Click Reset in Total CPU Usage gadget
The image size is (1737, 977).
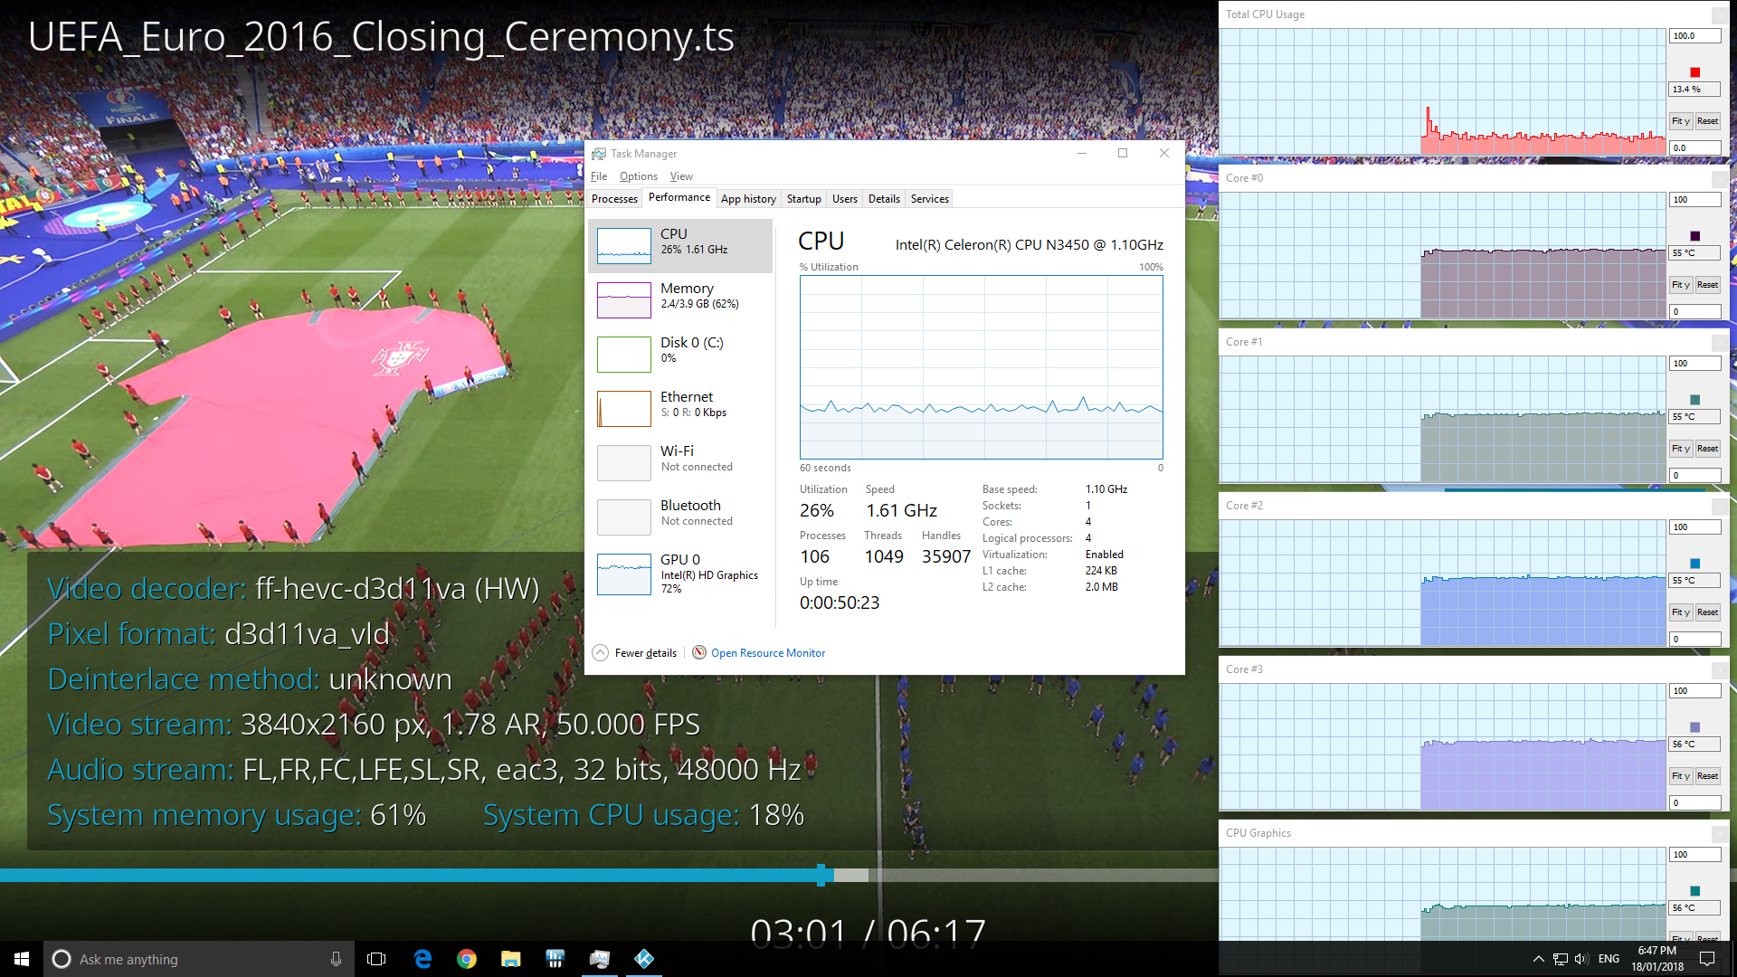point(1707,121)
